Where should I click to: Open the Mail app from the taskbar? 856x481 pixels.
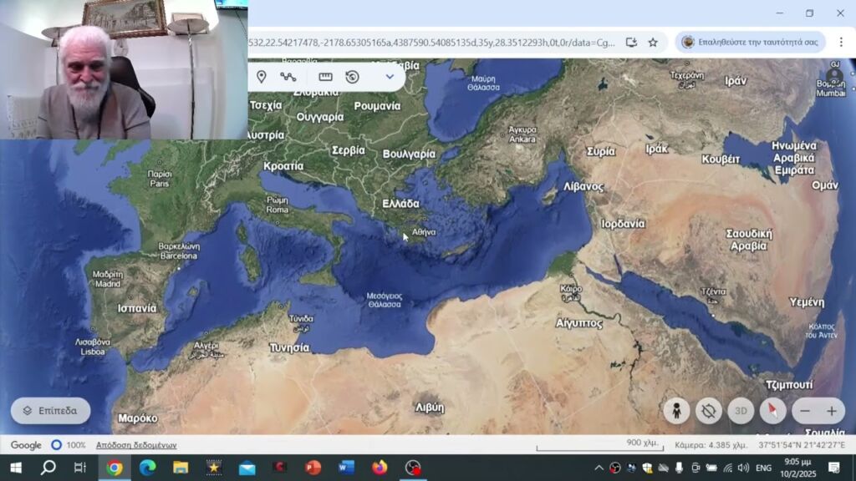coord(247,468)
